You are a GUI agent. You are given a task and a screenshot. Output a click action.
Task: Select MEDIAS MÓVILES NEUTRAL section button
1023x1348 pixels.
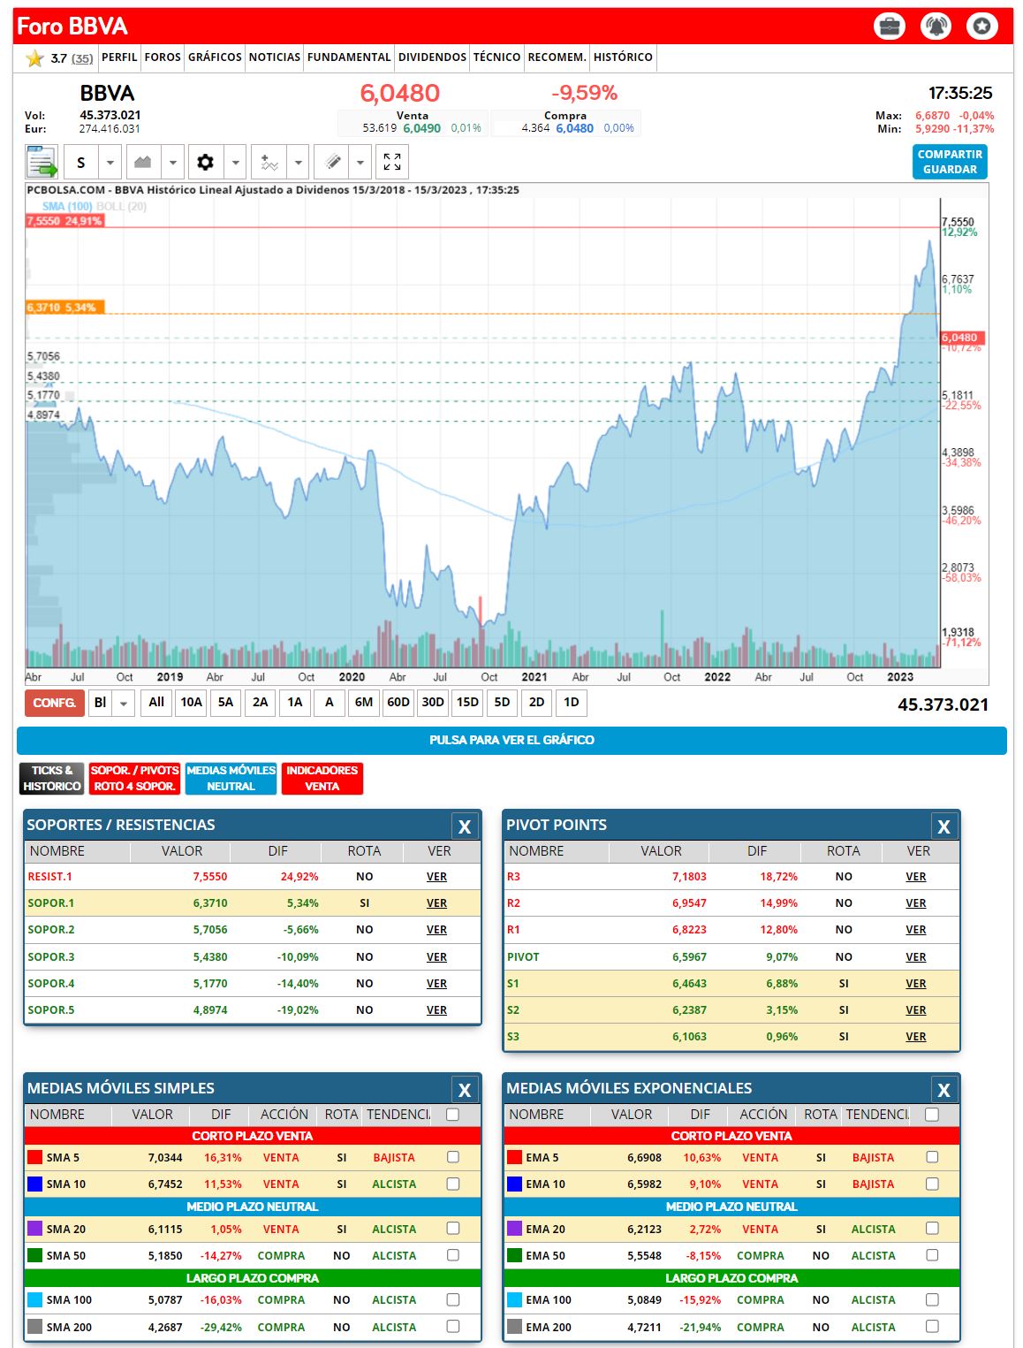click(x=231, y=779)
